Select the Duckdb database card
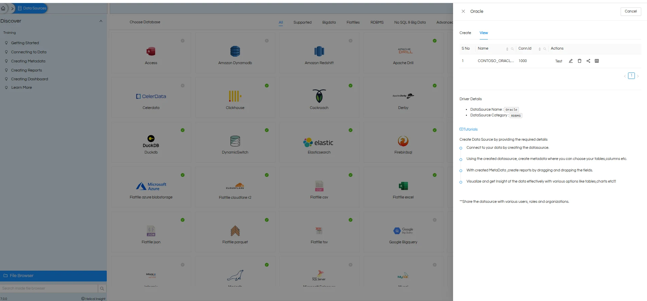Viewport: 647px width, 301px height. (x=151, y=142)
